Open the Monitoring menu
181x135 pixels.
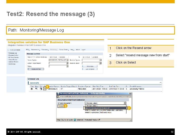[x=54, y=49]
